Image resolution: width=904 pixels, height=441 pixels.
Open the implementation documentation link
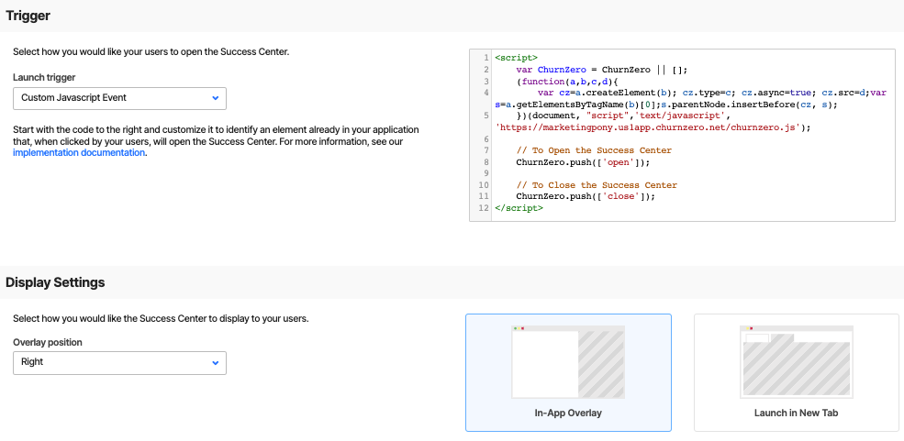[79, 152]
